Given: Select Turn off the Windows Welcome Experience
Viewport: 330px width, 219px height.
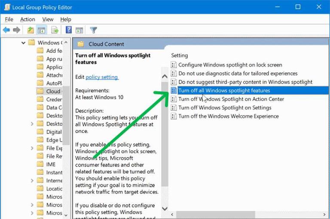Looking at the screenshot, I should (x=229, y=116).
